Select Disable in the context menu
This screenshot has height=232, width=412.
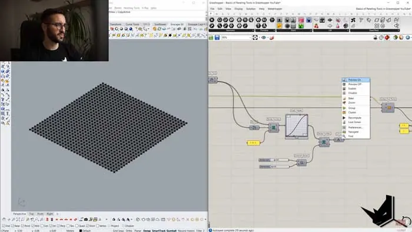(355, 93)
